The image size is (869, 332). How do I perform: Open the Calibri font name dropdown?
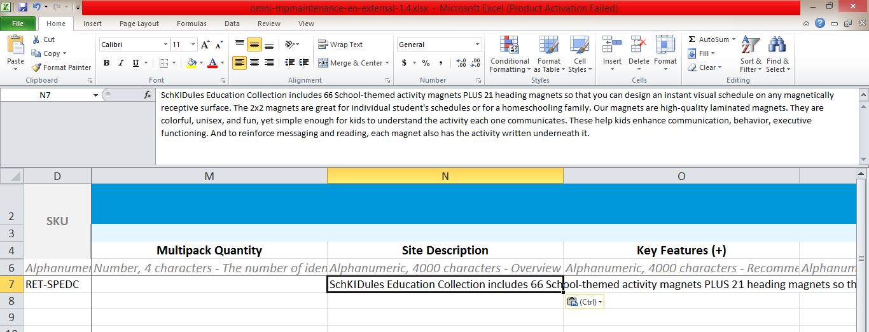click(x=165, y=45)
